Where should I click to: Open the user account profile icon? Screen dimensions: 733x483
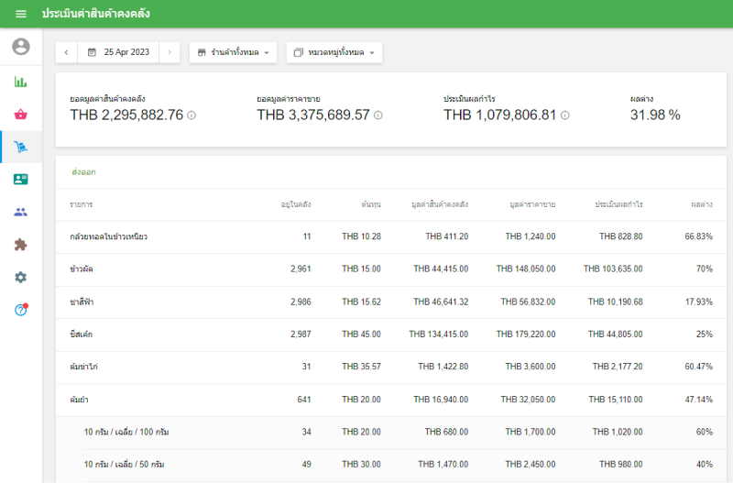[21, 47]
